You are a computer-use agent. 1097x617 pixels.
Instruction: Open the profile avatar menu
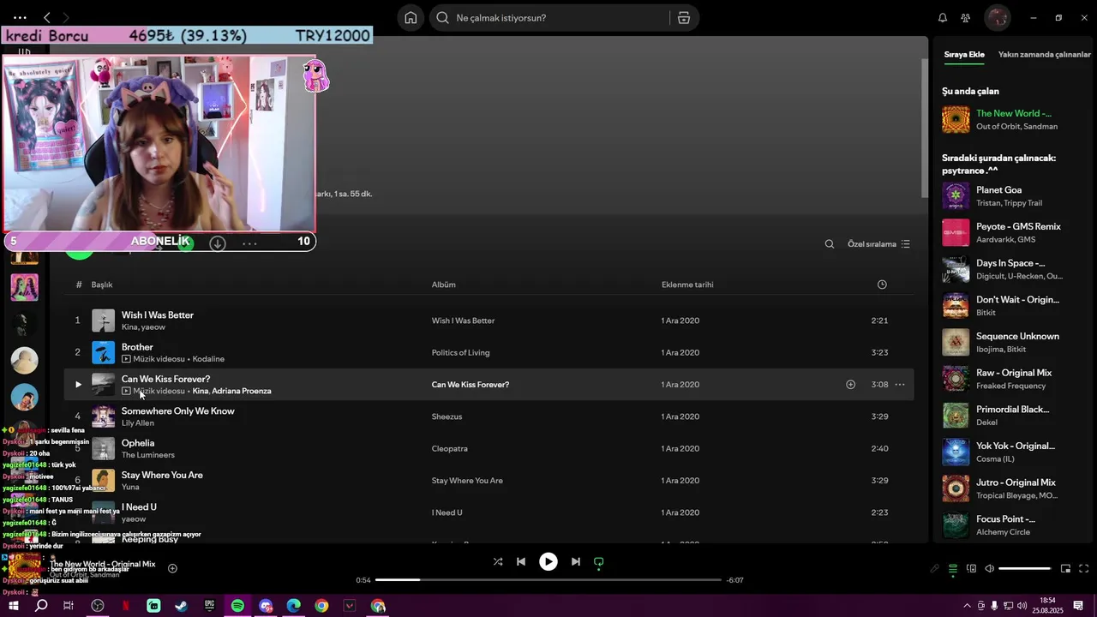(x=997, y=18)
